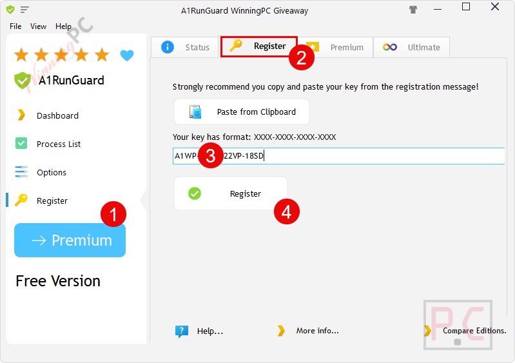The height and width of the screenshot is (363, 515).
Task: Click the blue Premium upgrade button
Action: click(x=70, y=240)
